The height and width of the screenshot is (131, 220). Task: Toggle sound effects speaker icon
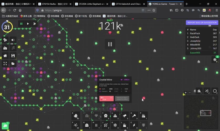click(13, 40)
